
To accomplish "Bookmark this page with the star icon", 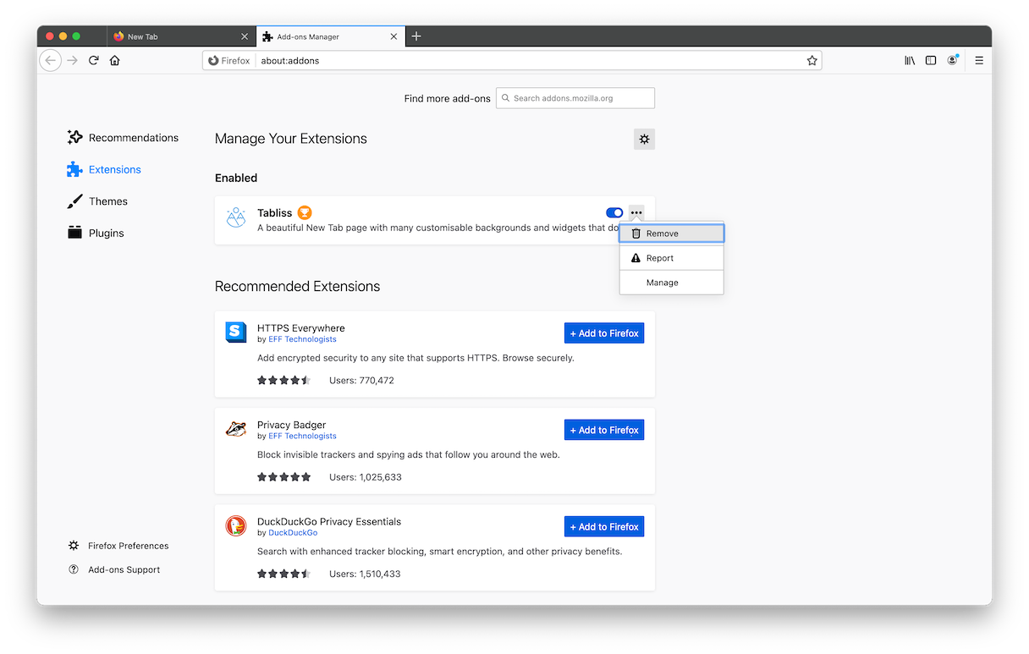I will pos(812,61).
